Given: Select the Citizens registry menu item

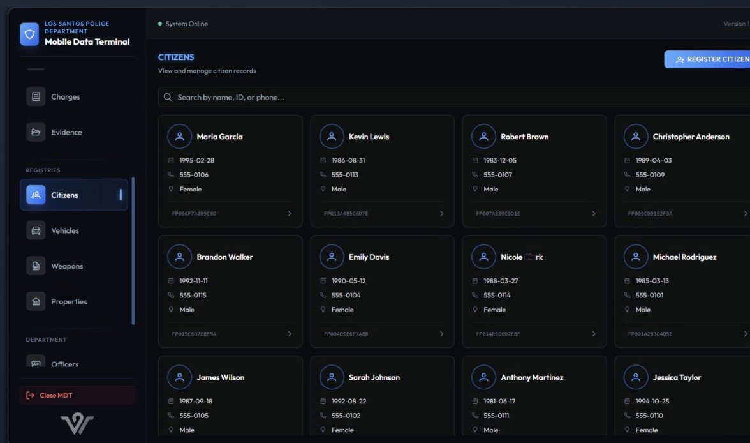Looking at the screenshot, I should [x=74, y=195].
